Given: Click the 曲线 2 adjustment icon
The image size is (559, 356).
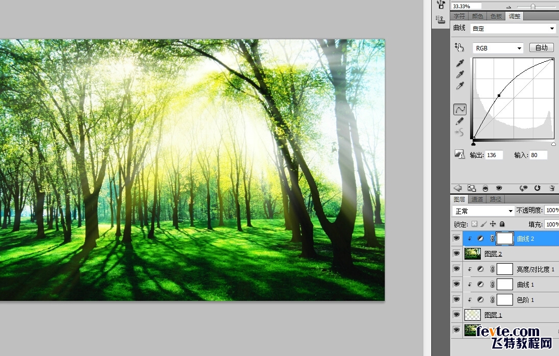Looking at the screenshot, I should (x=480, y=239).
